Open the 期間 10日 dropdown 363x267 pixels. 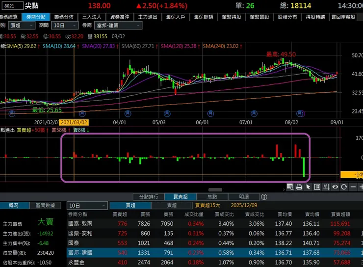tap(65, 26)
